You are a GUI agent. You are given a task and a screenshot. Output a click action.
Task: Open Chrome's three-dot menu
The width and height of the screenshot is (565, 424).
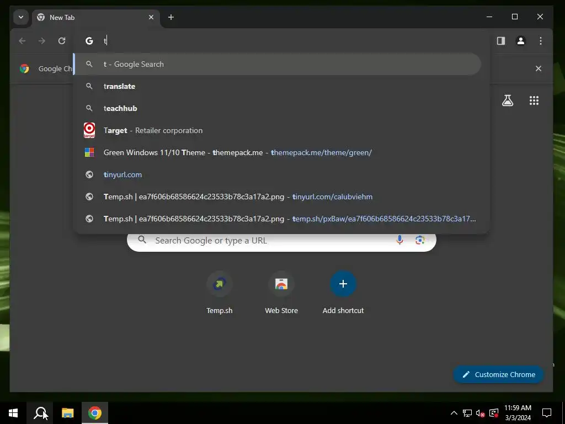point(541,41)
